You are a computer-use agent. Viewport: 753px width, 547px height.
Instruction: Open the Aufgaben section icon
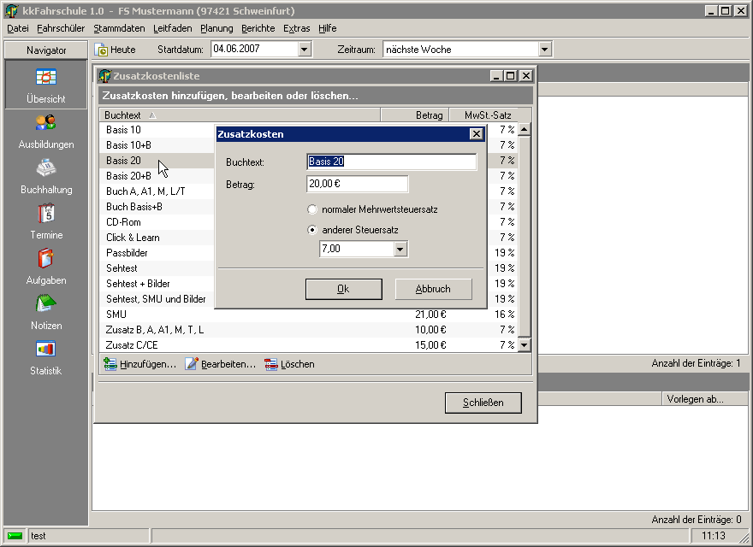45,259
